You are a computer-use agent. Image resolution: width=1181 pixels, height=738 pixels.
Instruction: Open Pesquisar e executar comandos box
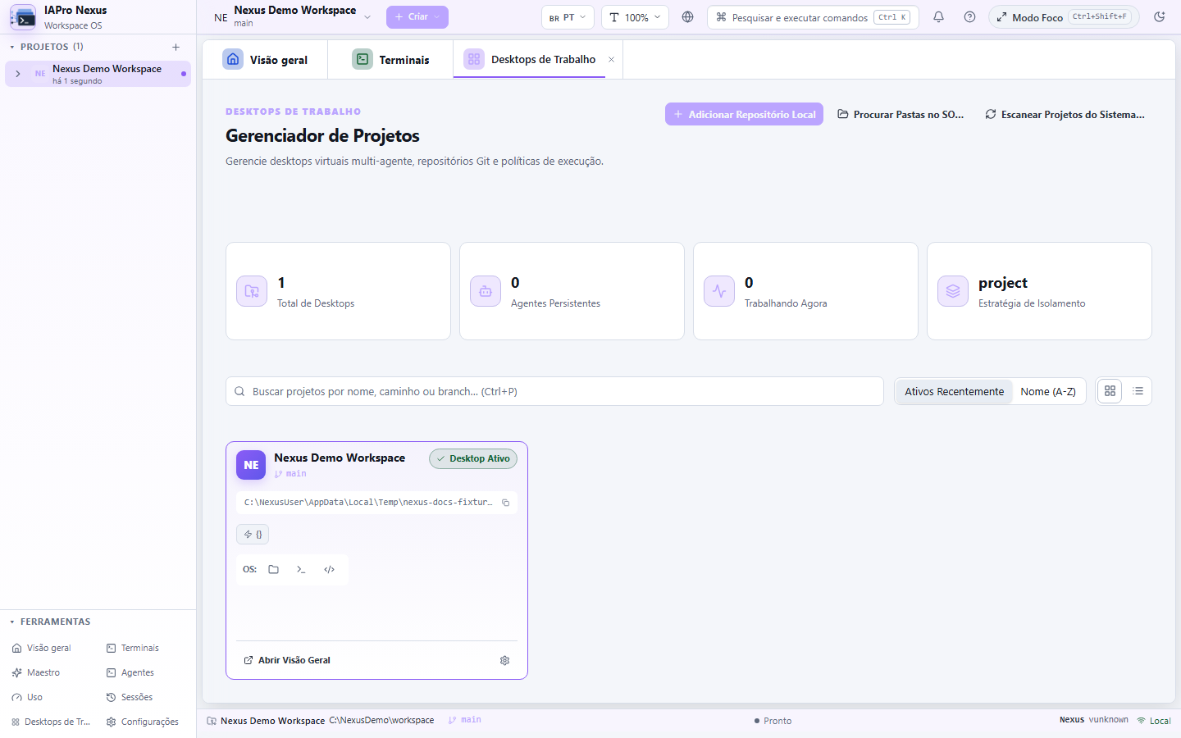pyautogui.click(x=813, y=17)
